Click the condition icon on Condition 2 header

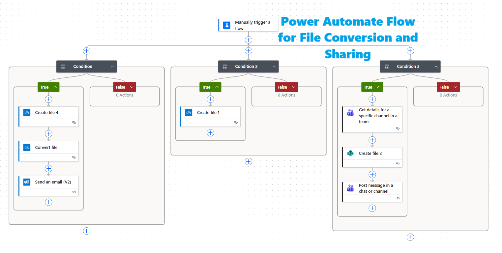[x=225, y=67]
